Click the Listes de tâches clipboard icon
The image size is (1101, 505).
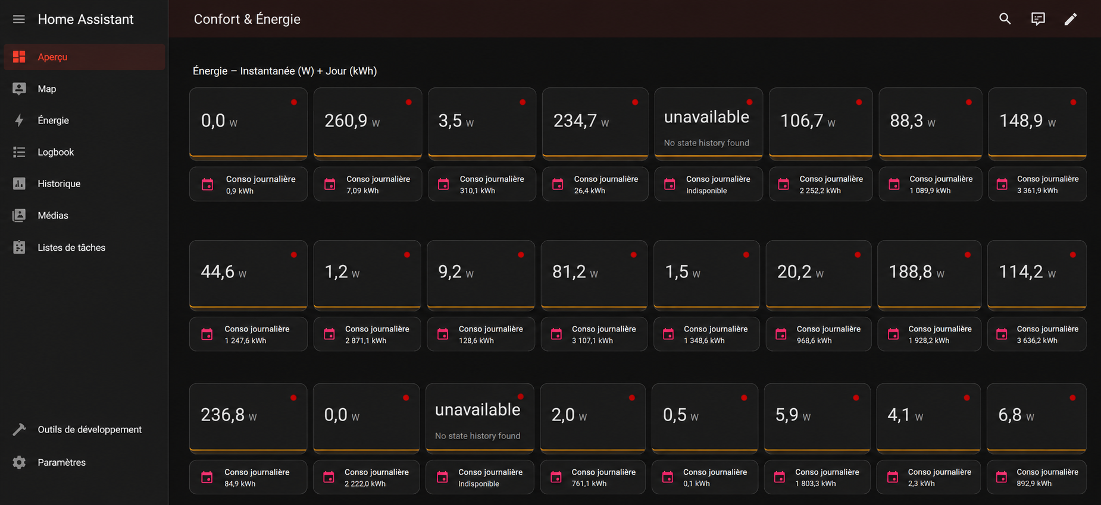coord(19,247)
